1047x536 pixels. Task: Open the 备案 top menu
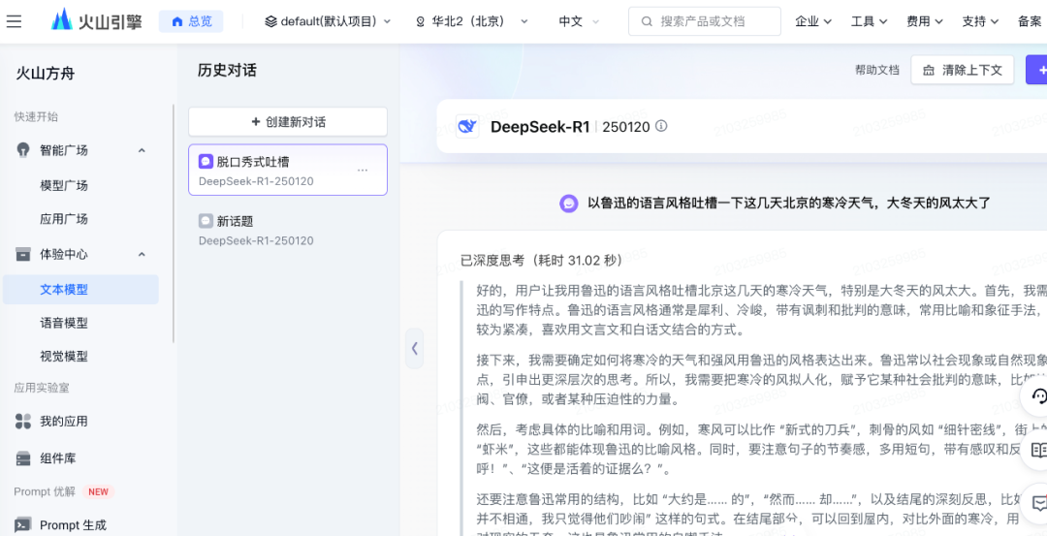[1031, 21]
